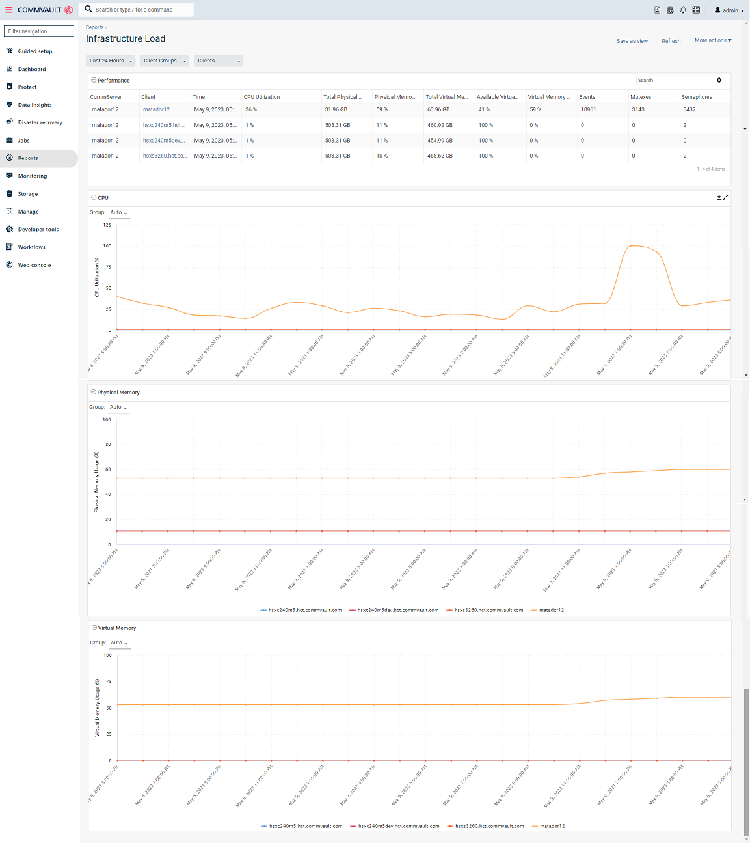Open the Jobs section in sidebar

[23, 140]
